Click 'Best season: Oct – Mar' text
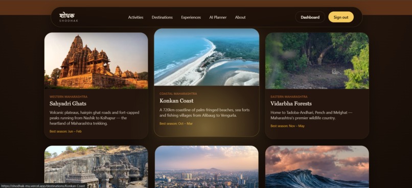Image resolution: width=412 pixels, height=188 pixels. pyautogui.click(x=176, y=123)
